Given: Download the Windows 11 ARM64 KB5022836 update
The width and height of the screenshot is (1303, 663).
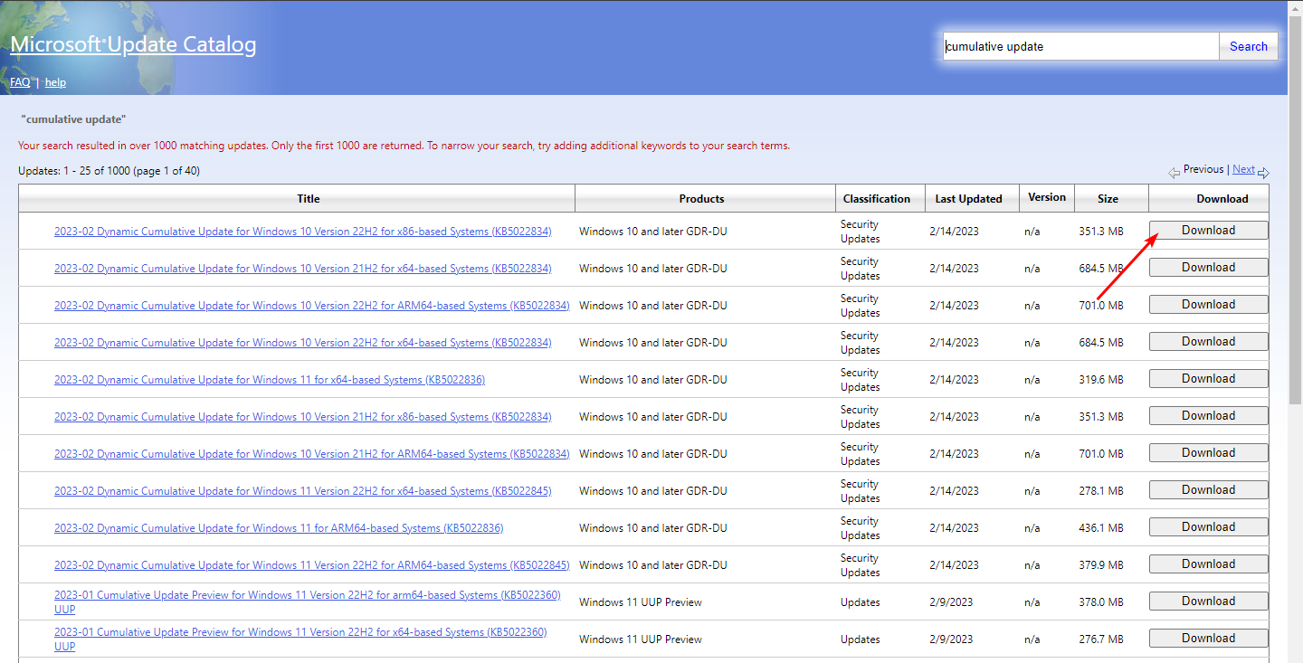Looking at the screenshot, I should pyautogui.click(x=1208, y=527).
